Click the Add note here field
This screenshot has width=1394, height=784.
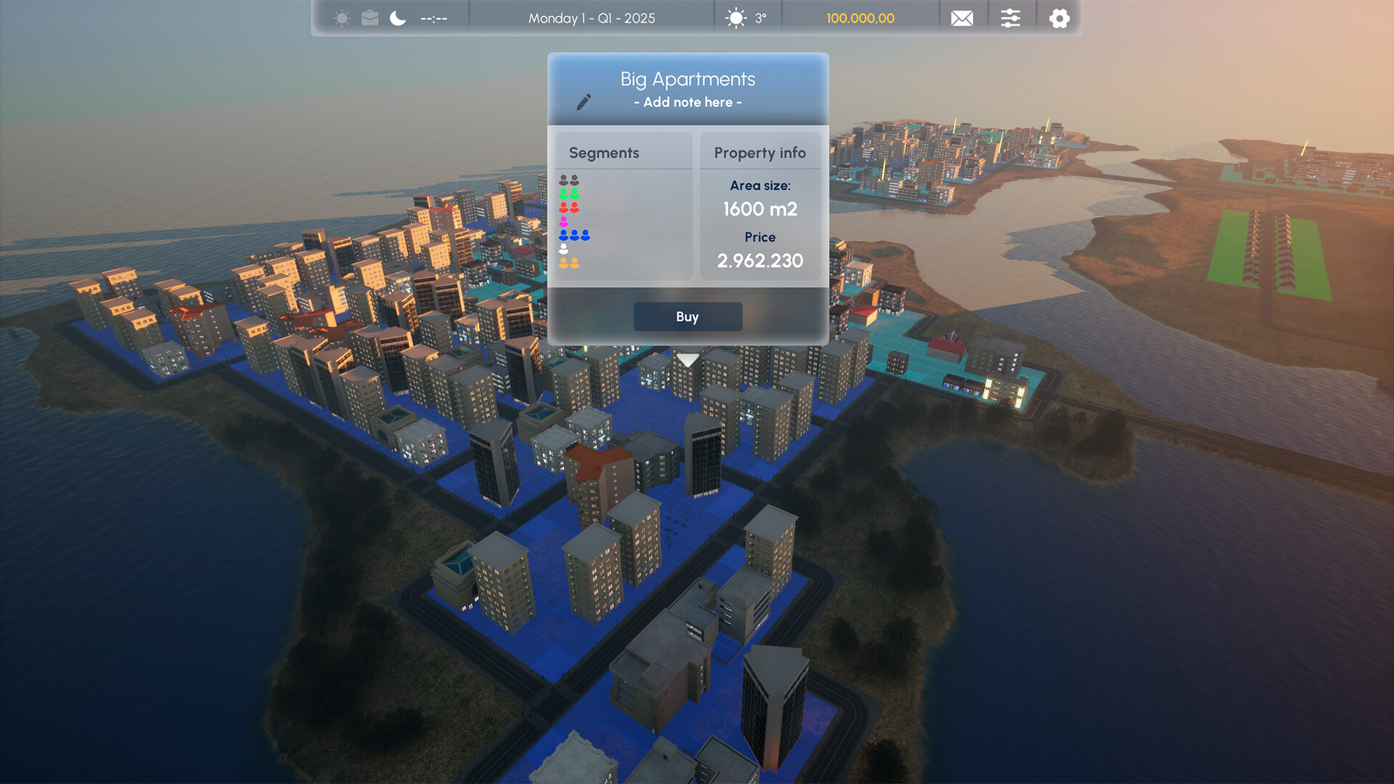(688, 102)
